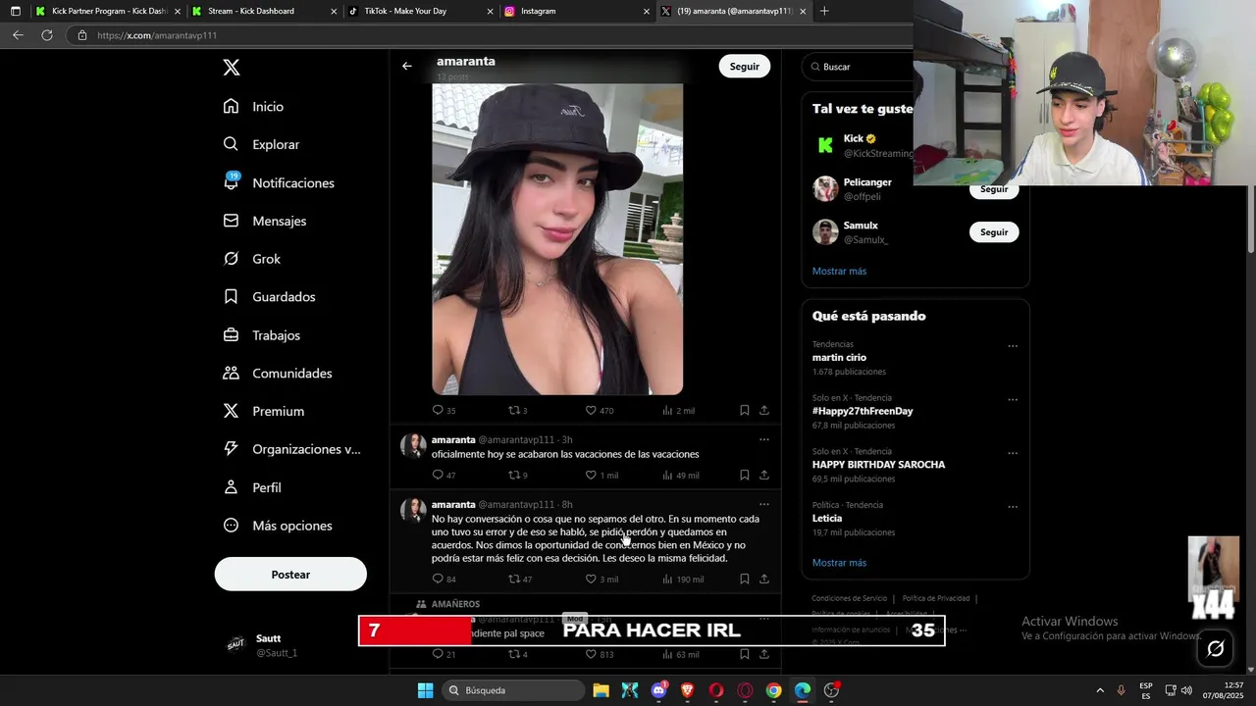Open Discord from the taskbar
The image size is (1256, 706).
click(658, 690)
